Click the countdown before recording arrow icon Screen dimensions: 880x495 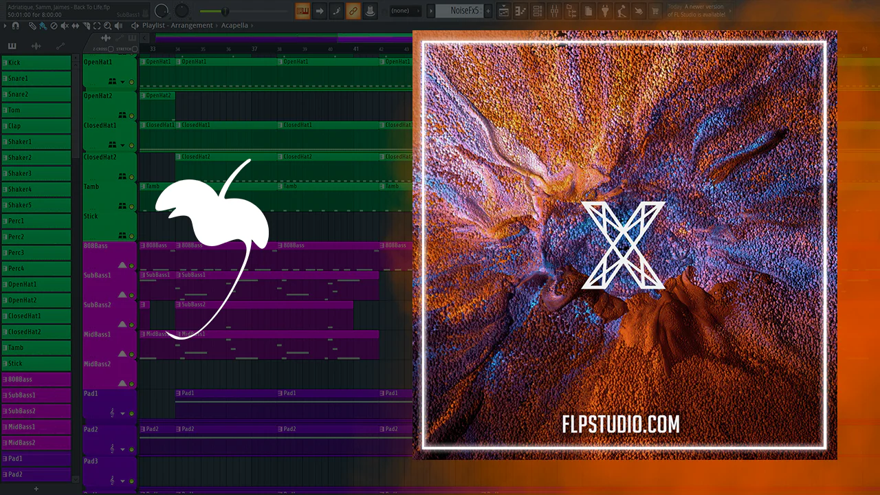(x=320, y=11)
